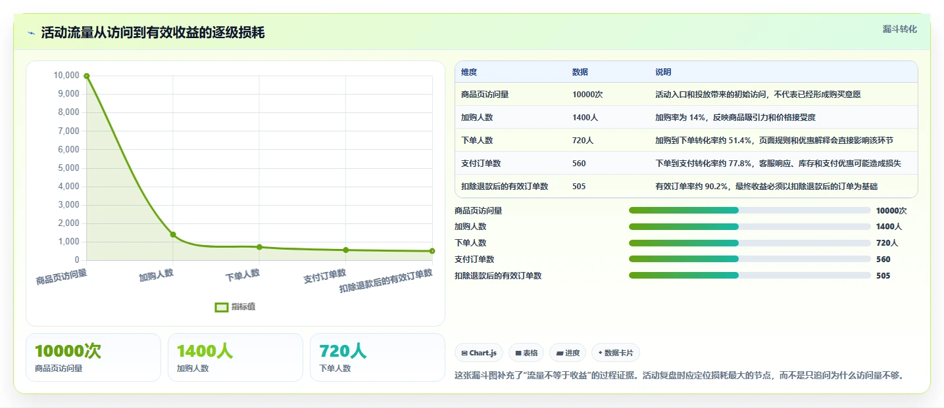Click the description starting 下单到支付转化率约 77.8%
This screenshot has width=944, height=408.
[x=778, y=164]
